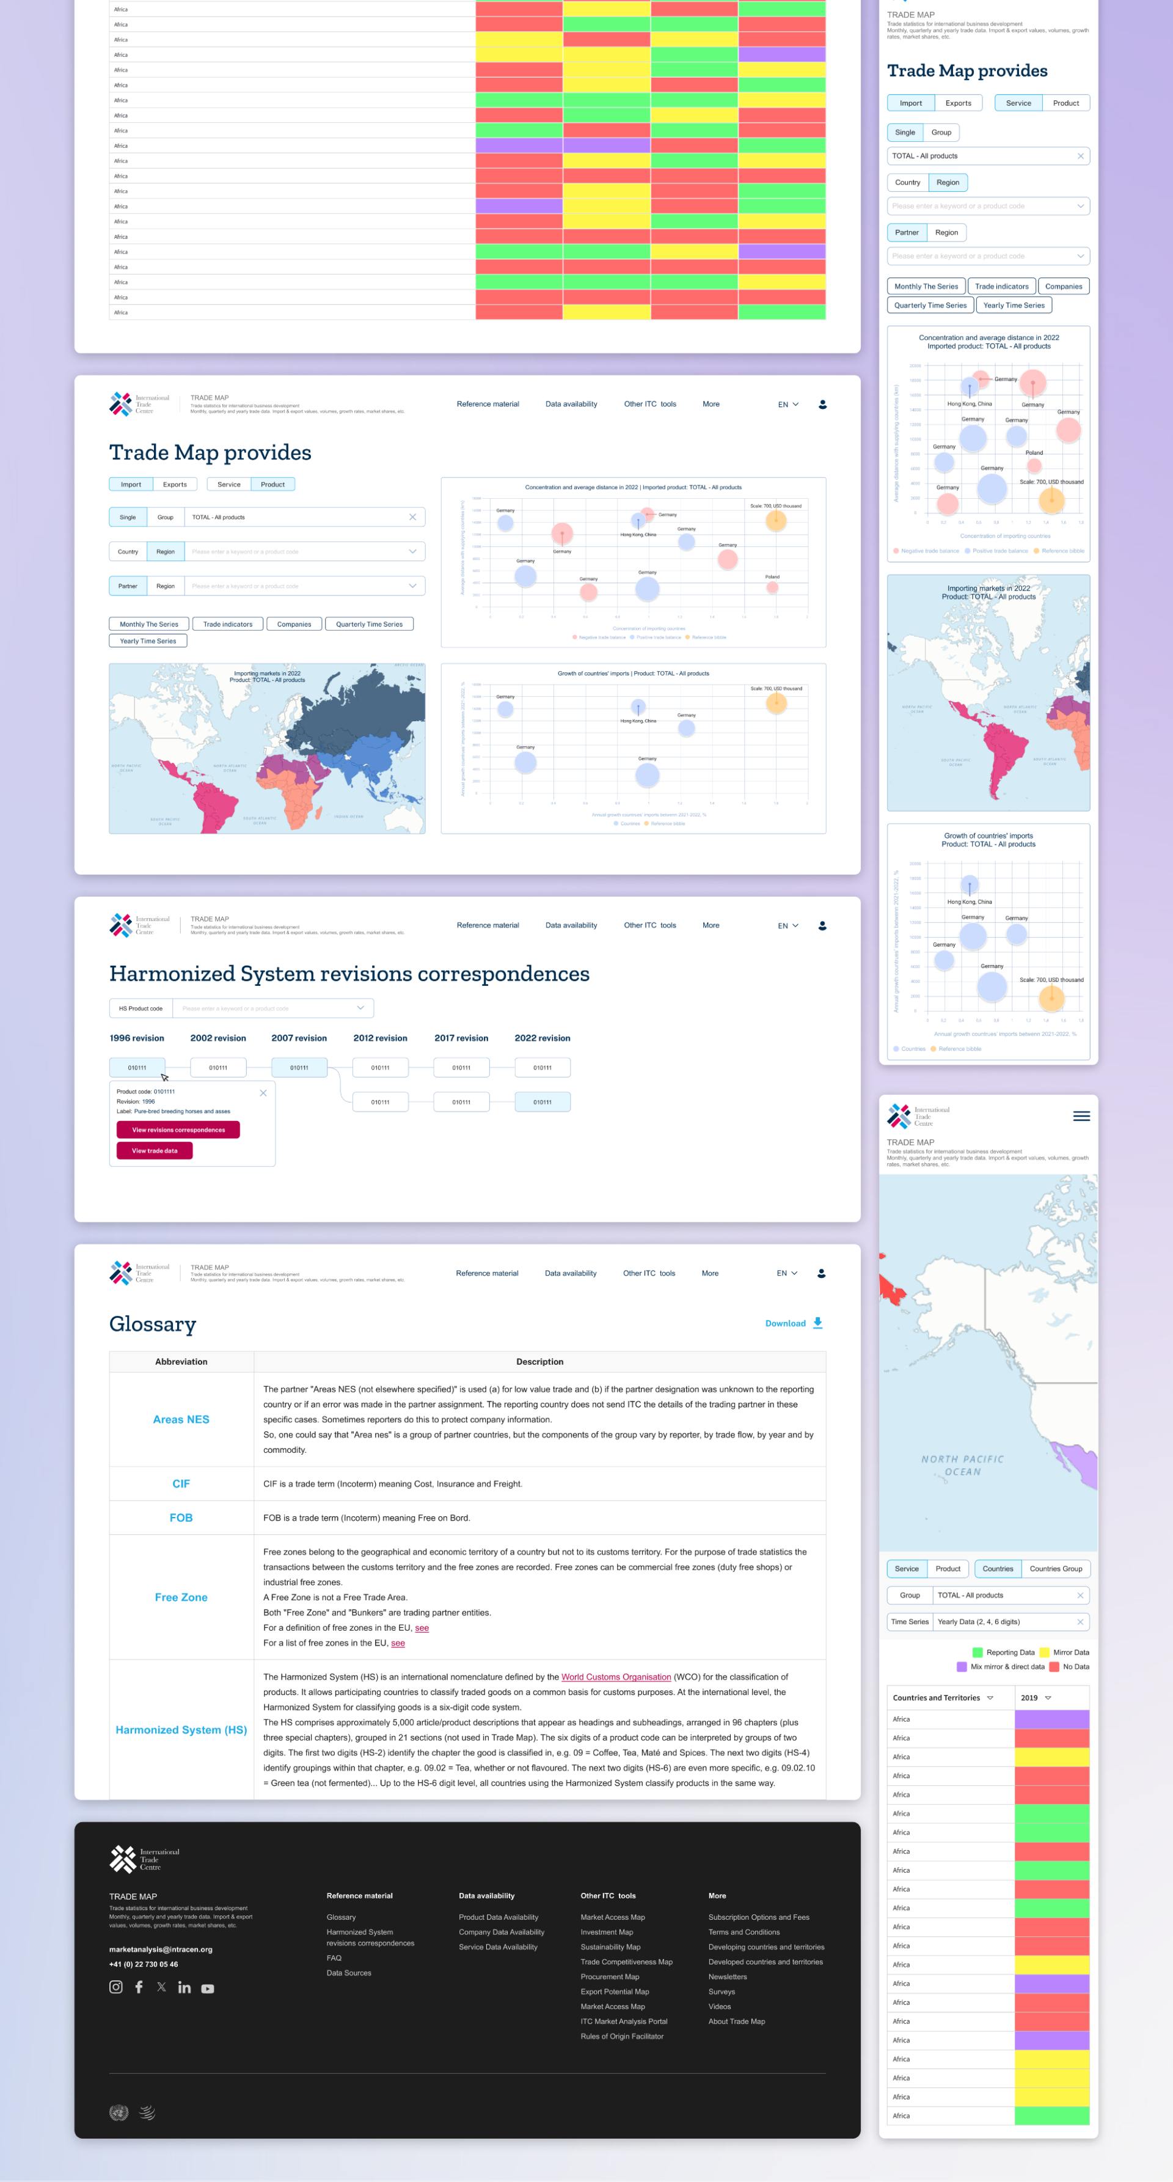Image resolution: width=1173 pixels, height=2182 pixels.
Task: Click the download arrow icon beside Glossary
Action: click(817, 1323)
